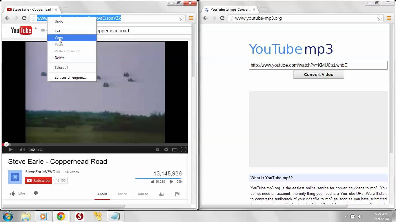Open the SteveEarleVEVO channel link
Image resolution: width=396 pixels, height=222 pixels.
tap(40, 172)
